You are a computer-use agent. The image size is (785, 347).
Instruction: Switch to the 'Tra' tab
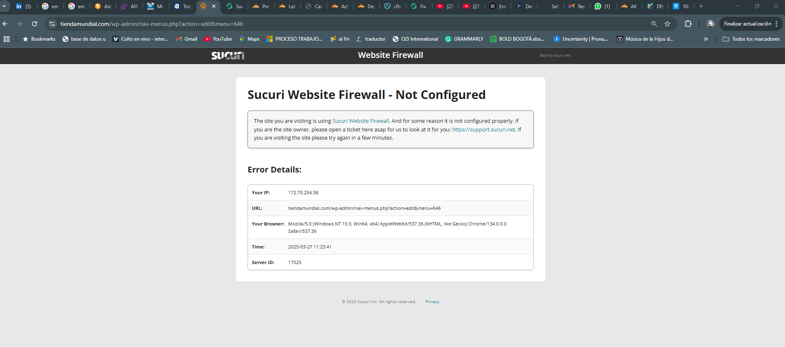(182, 6)
